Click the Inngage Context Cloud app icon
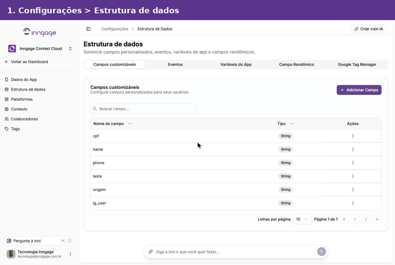Image resolution: width=395 pixels, height=265 pixels. 12,48
